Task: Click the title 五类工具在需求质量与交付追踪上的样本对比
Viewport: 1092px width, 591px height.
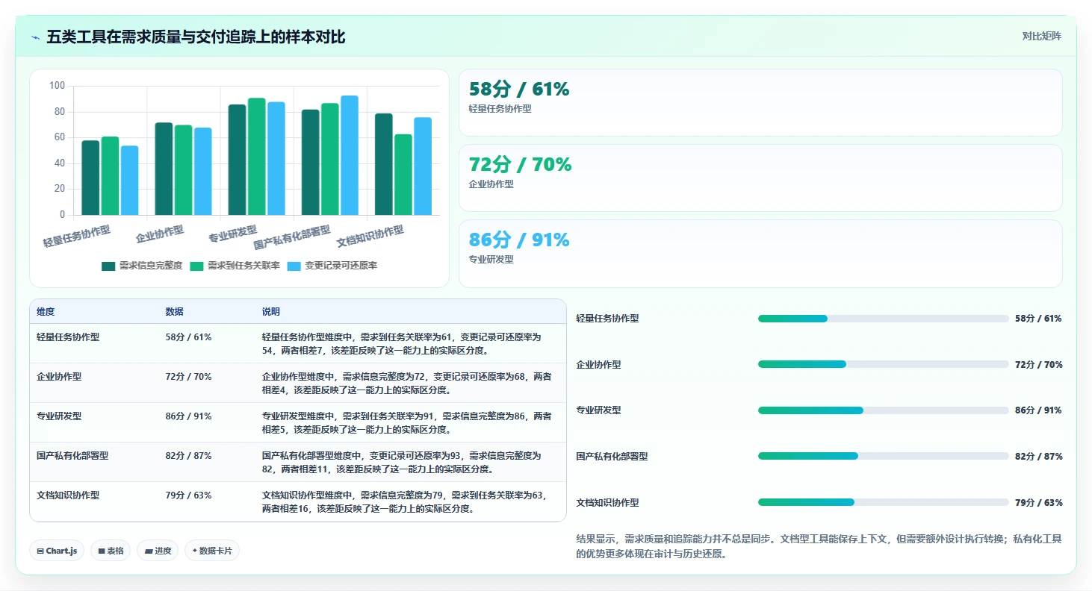Action: click(x=196, y=37)
